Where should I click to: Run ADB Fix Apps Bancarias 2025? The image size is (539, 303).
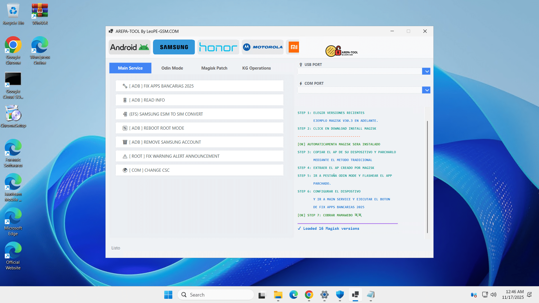click(199, 86)
